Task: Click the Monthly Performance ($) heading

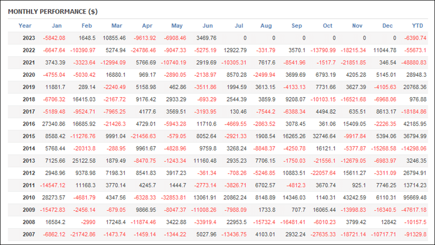Action: (x=53, y=12)
